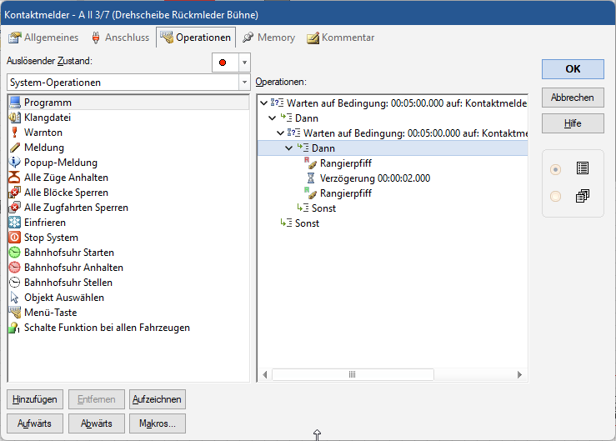This screenshot has height=441, width=616.
Task: Pick the Bahnhofsuhr Starten green clock icon
Action: (15, 253)
